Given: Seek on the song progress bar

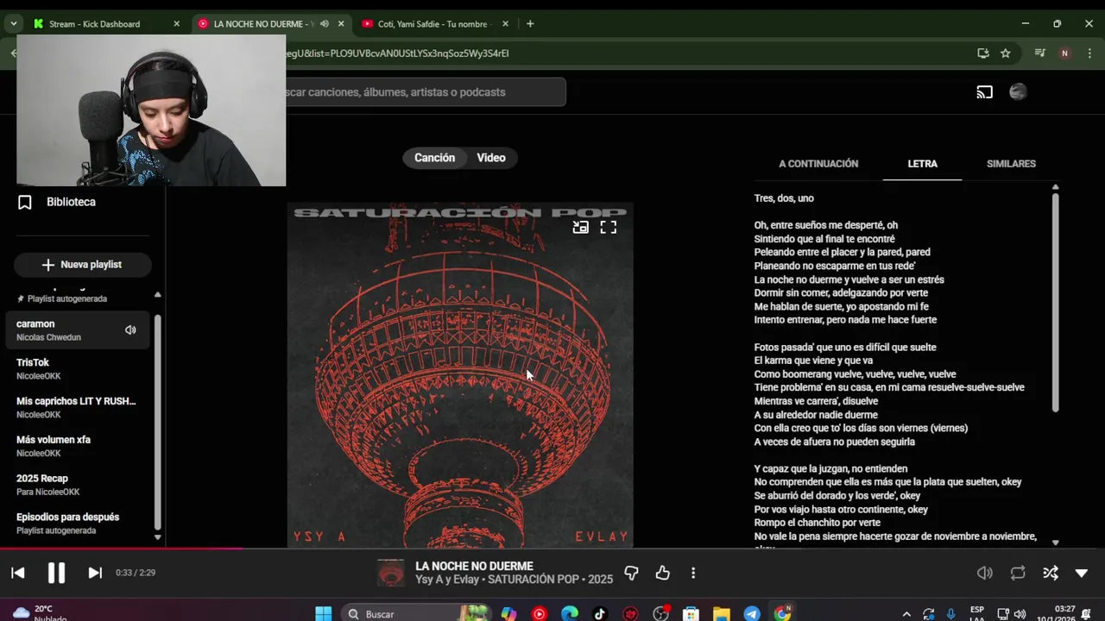Looking at the screenshot, I should [x=552, y=549].
